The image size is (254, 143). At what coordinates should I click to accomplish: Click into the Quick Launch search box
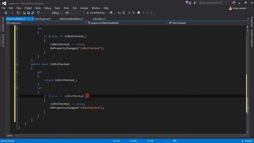click(215, 3)
